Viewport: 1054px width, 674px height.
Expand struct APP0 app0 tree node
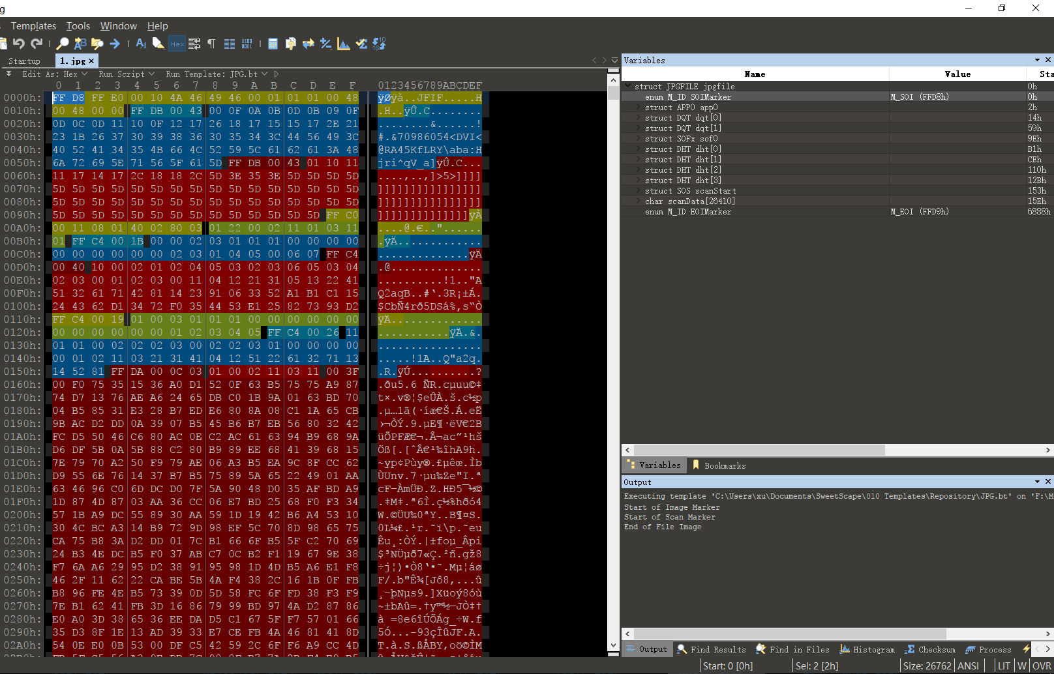(638, 108)
